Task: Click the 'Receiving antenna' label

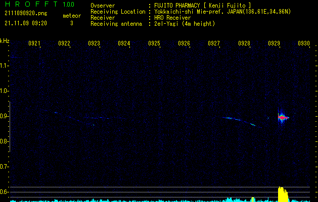Action: [x=116, y=24]
